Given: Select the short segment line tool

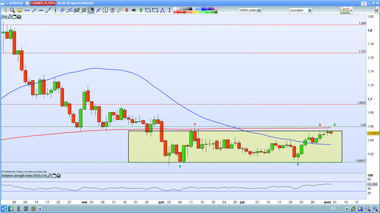Looking at the screenshot, I should (x=34, y=11).
